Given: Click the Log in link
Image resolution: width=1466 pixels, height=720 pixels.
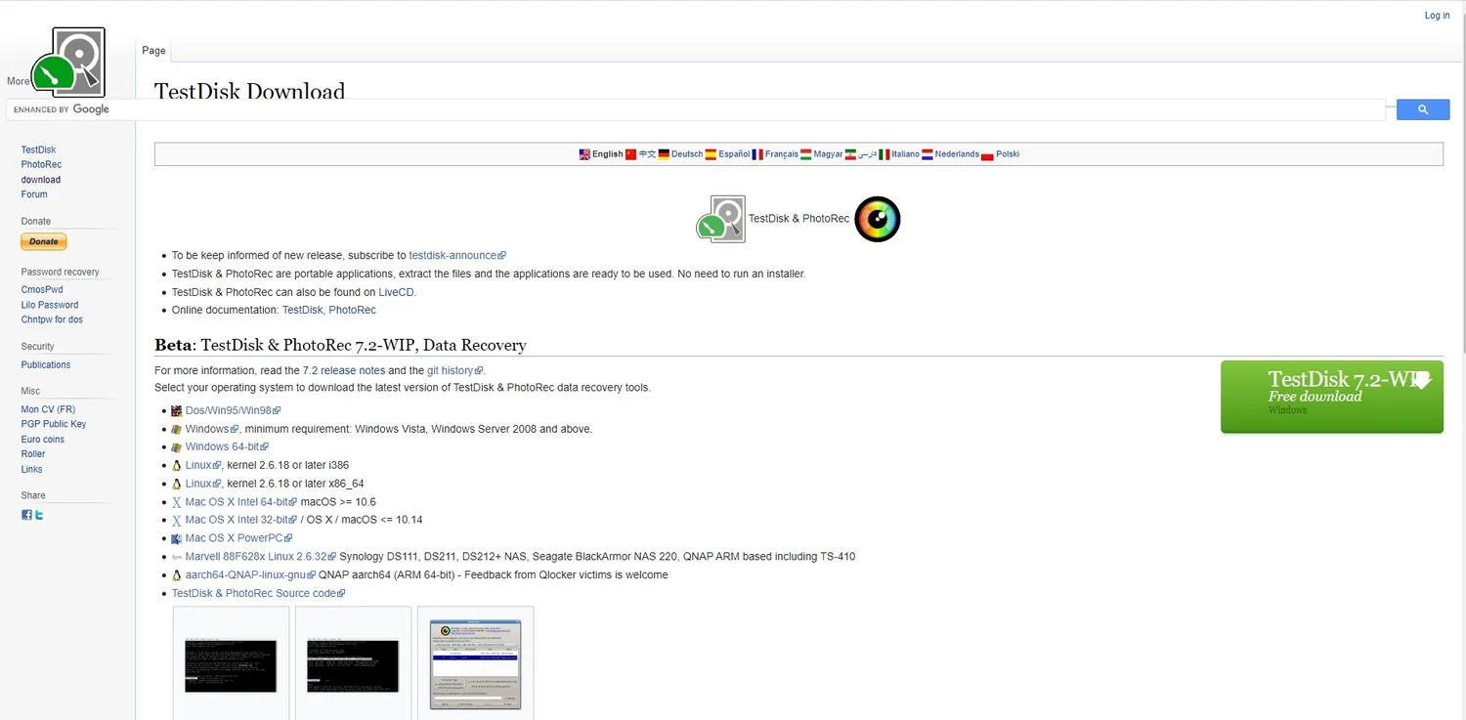Looking at the screenshot, I should click(1437, 16).
